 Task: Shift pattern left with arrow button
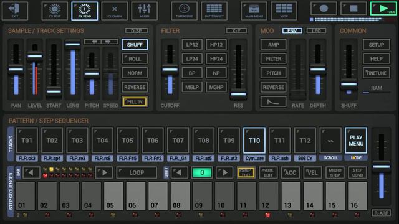pyautogui.click(x=179, y=173)
